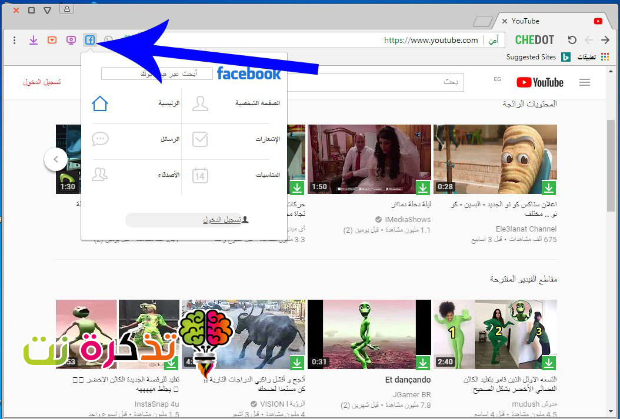The image size is (620, 419).
Task: Click the Facebook popup search field
Action: click(x=157, y=73)
